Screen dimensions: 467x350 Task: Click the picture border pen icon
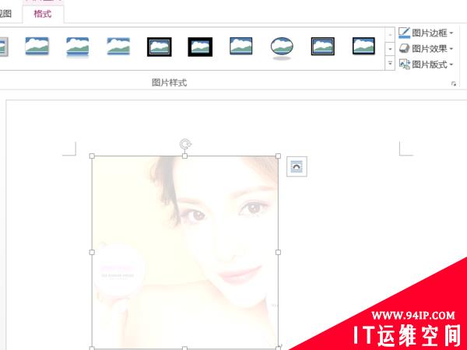click(x=404, y=33)
